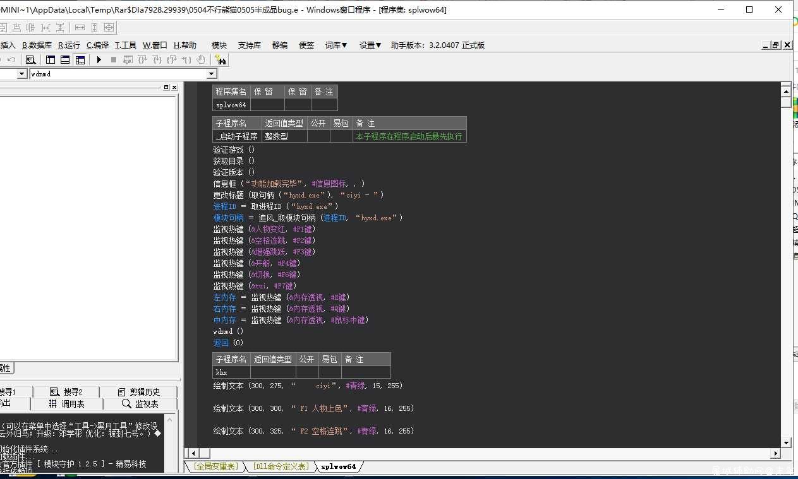Click the redo arrow toolbar icon

click(x=11, y=60)
